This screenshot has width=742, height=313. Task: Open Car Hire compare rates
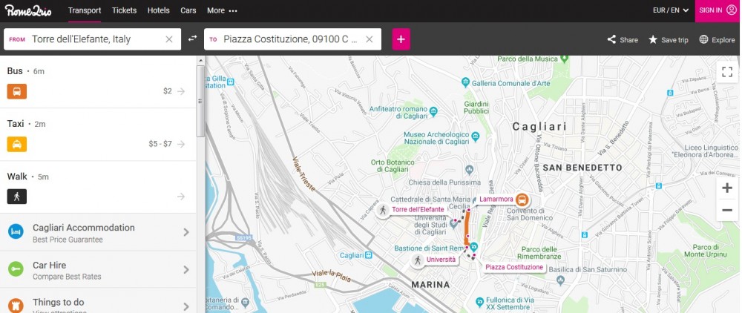click(98, 269)
